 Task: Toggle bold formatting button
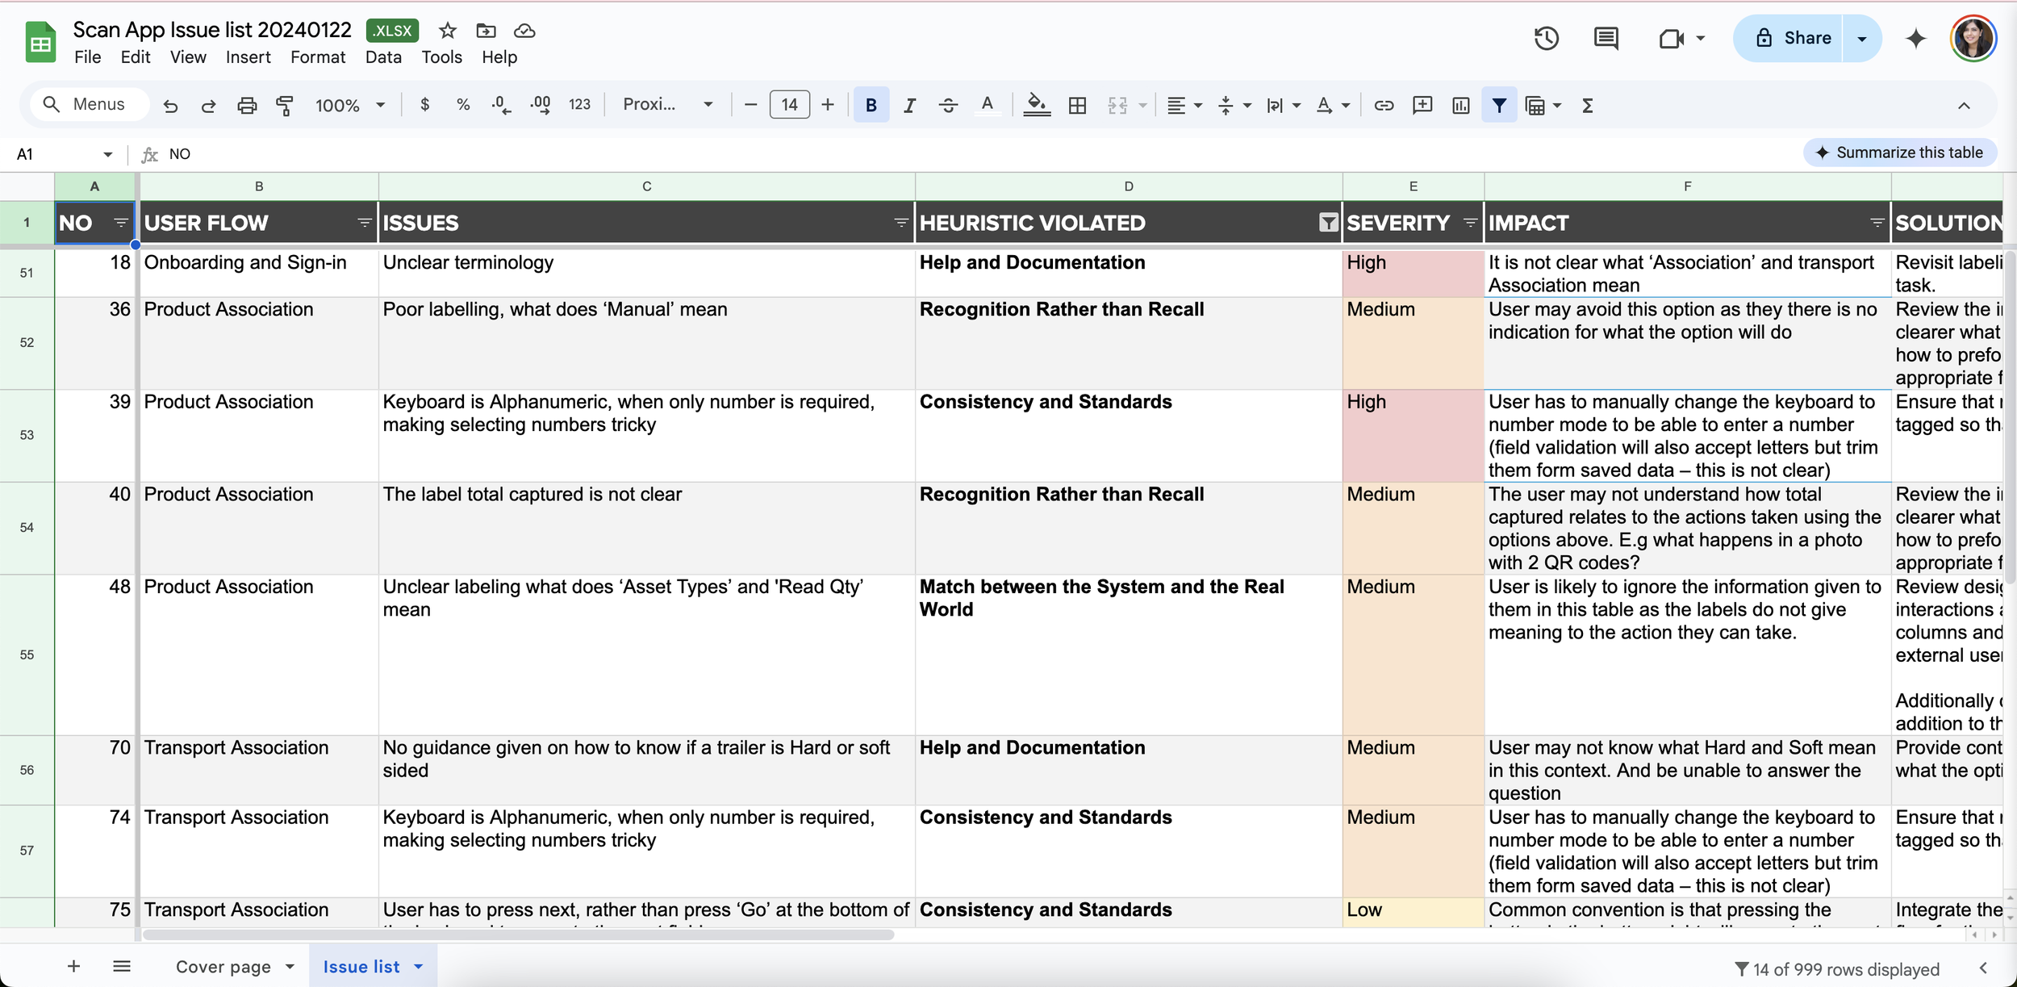tap(871, 105)
